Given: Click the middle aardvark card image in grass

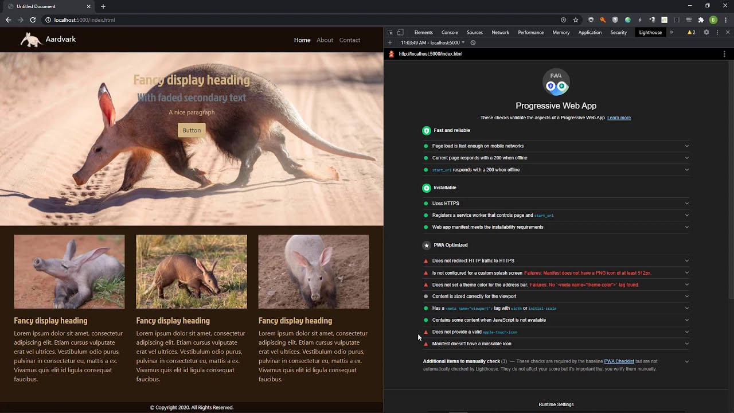Looking at the screenshot, I should [192, 271].
